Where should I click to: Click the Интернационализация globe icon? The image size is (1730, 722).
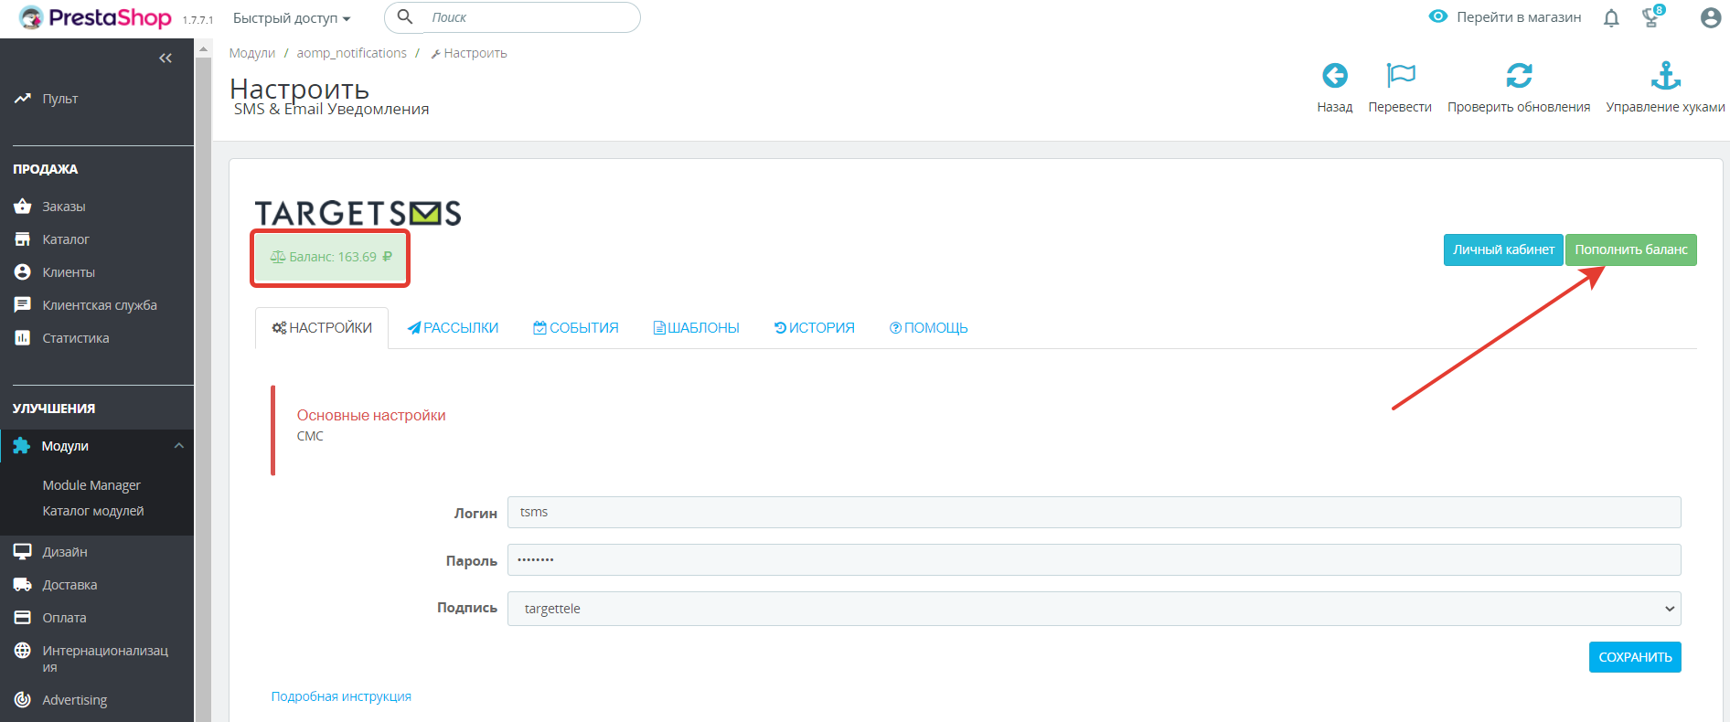pyautogui.click(x=23, y=651)
